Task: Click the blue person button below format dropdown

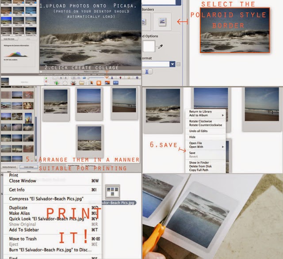Action: click(x=147, y=72)
